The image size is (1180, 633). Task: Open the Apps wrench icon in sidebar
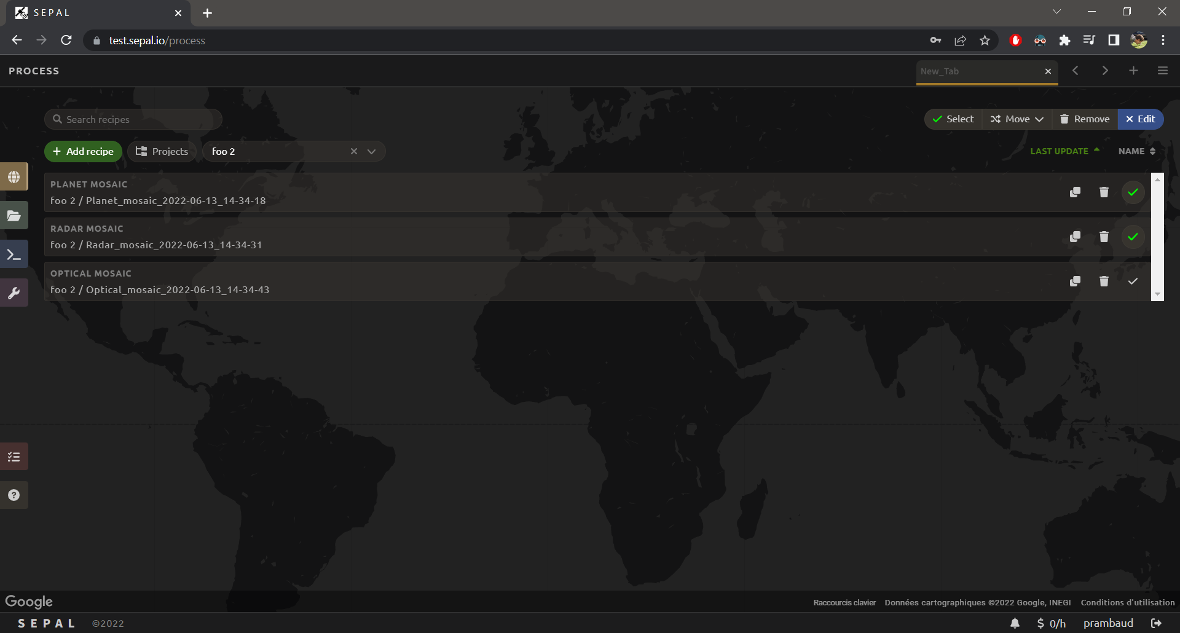tap(14, 293)
